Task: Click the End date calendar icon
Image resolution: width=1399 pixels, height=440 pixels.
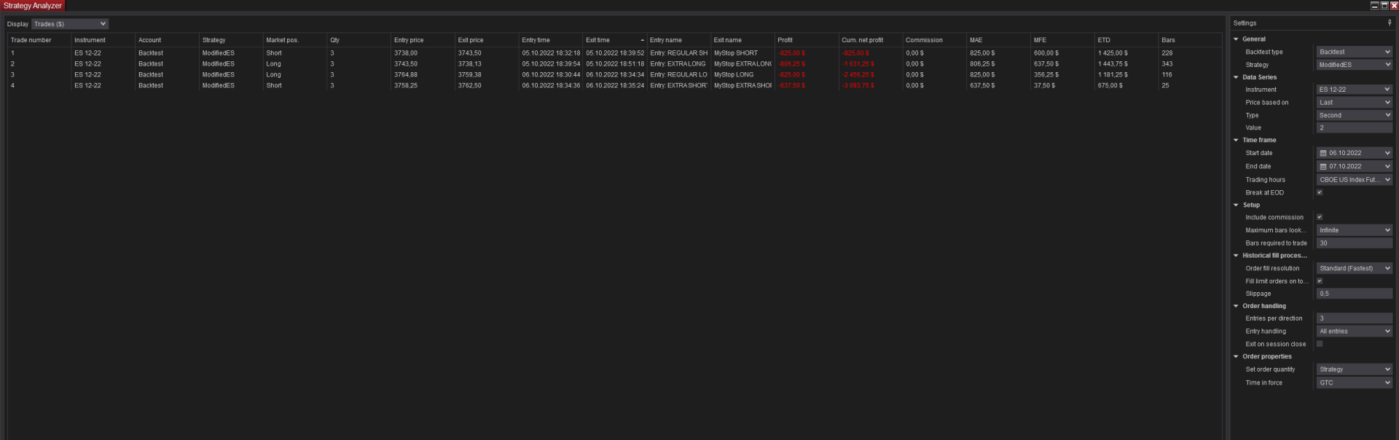Action: point(1323,166)
